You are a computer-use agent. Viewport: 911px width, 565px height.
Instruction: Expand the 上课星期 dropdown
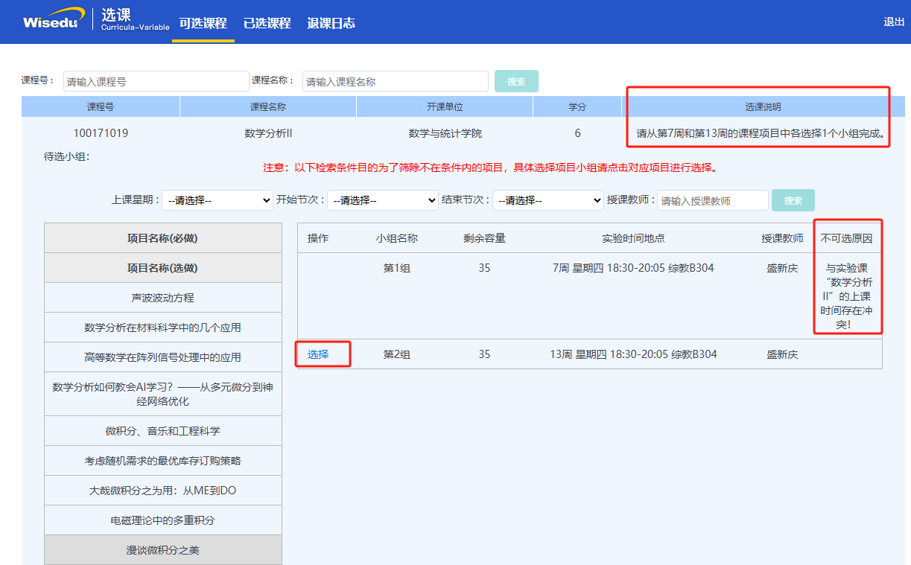(218, 200)
